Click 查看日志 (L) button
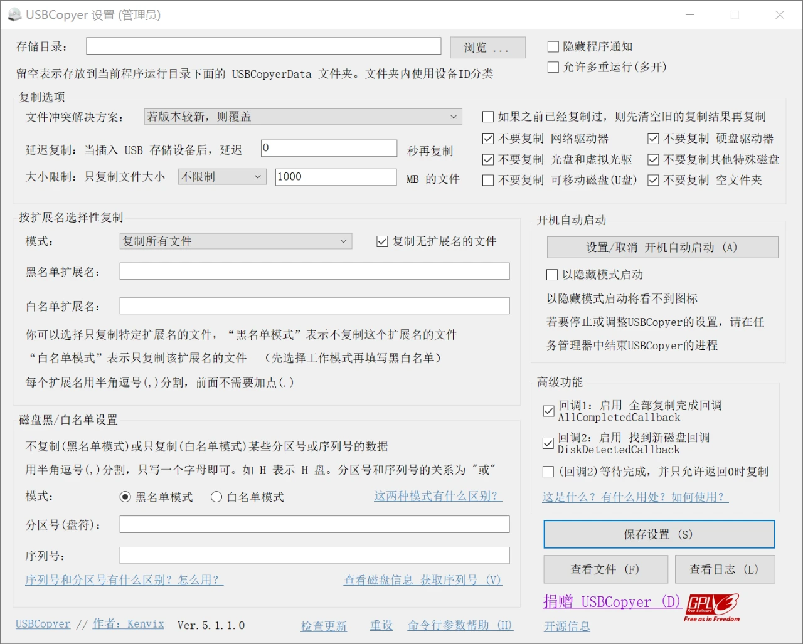This screenshot has height=644, width=803. pyautogui.click(x=725, y=569)
